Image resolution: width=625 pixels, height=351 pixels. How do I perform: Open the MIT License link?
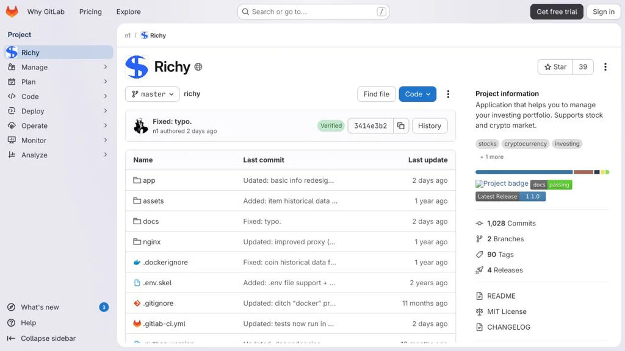(507, 311)
